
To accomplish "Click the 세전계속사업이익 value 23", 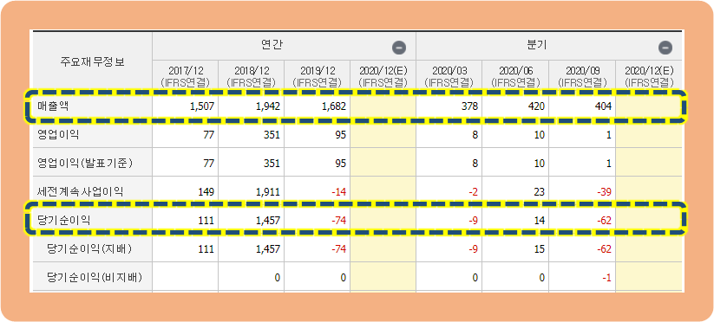I will click(540, 191).
